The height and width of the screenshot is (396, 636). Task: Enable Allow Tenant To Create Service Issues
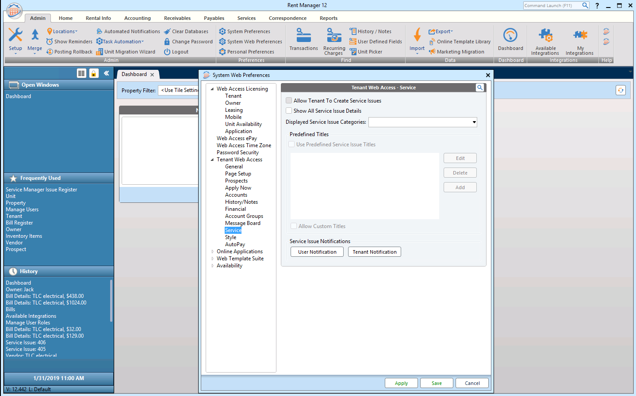(x=289, y=101)
